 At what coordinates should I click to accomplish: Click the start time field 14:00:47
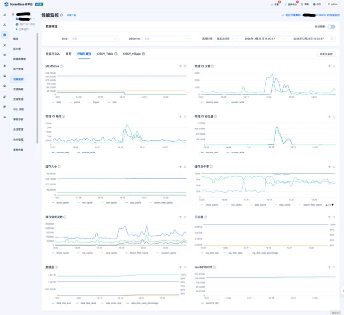[260, 38]
